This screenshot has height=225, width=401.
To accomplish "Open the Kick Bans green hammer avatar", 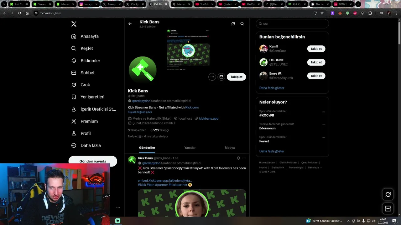I will click(143, 70).
